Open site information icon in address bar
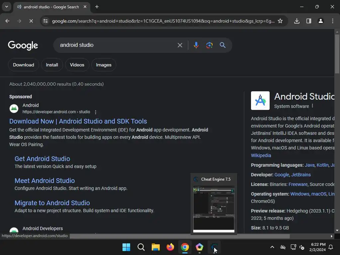Image resolution: width=340 pixels, height=255 pixels. point(45,21)
